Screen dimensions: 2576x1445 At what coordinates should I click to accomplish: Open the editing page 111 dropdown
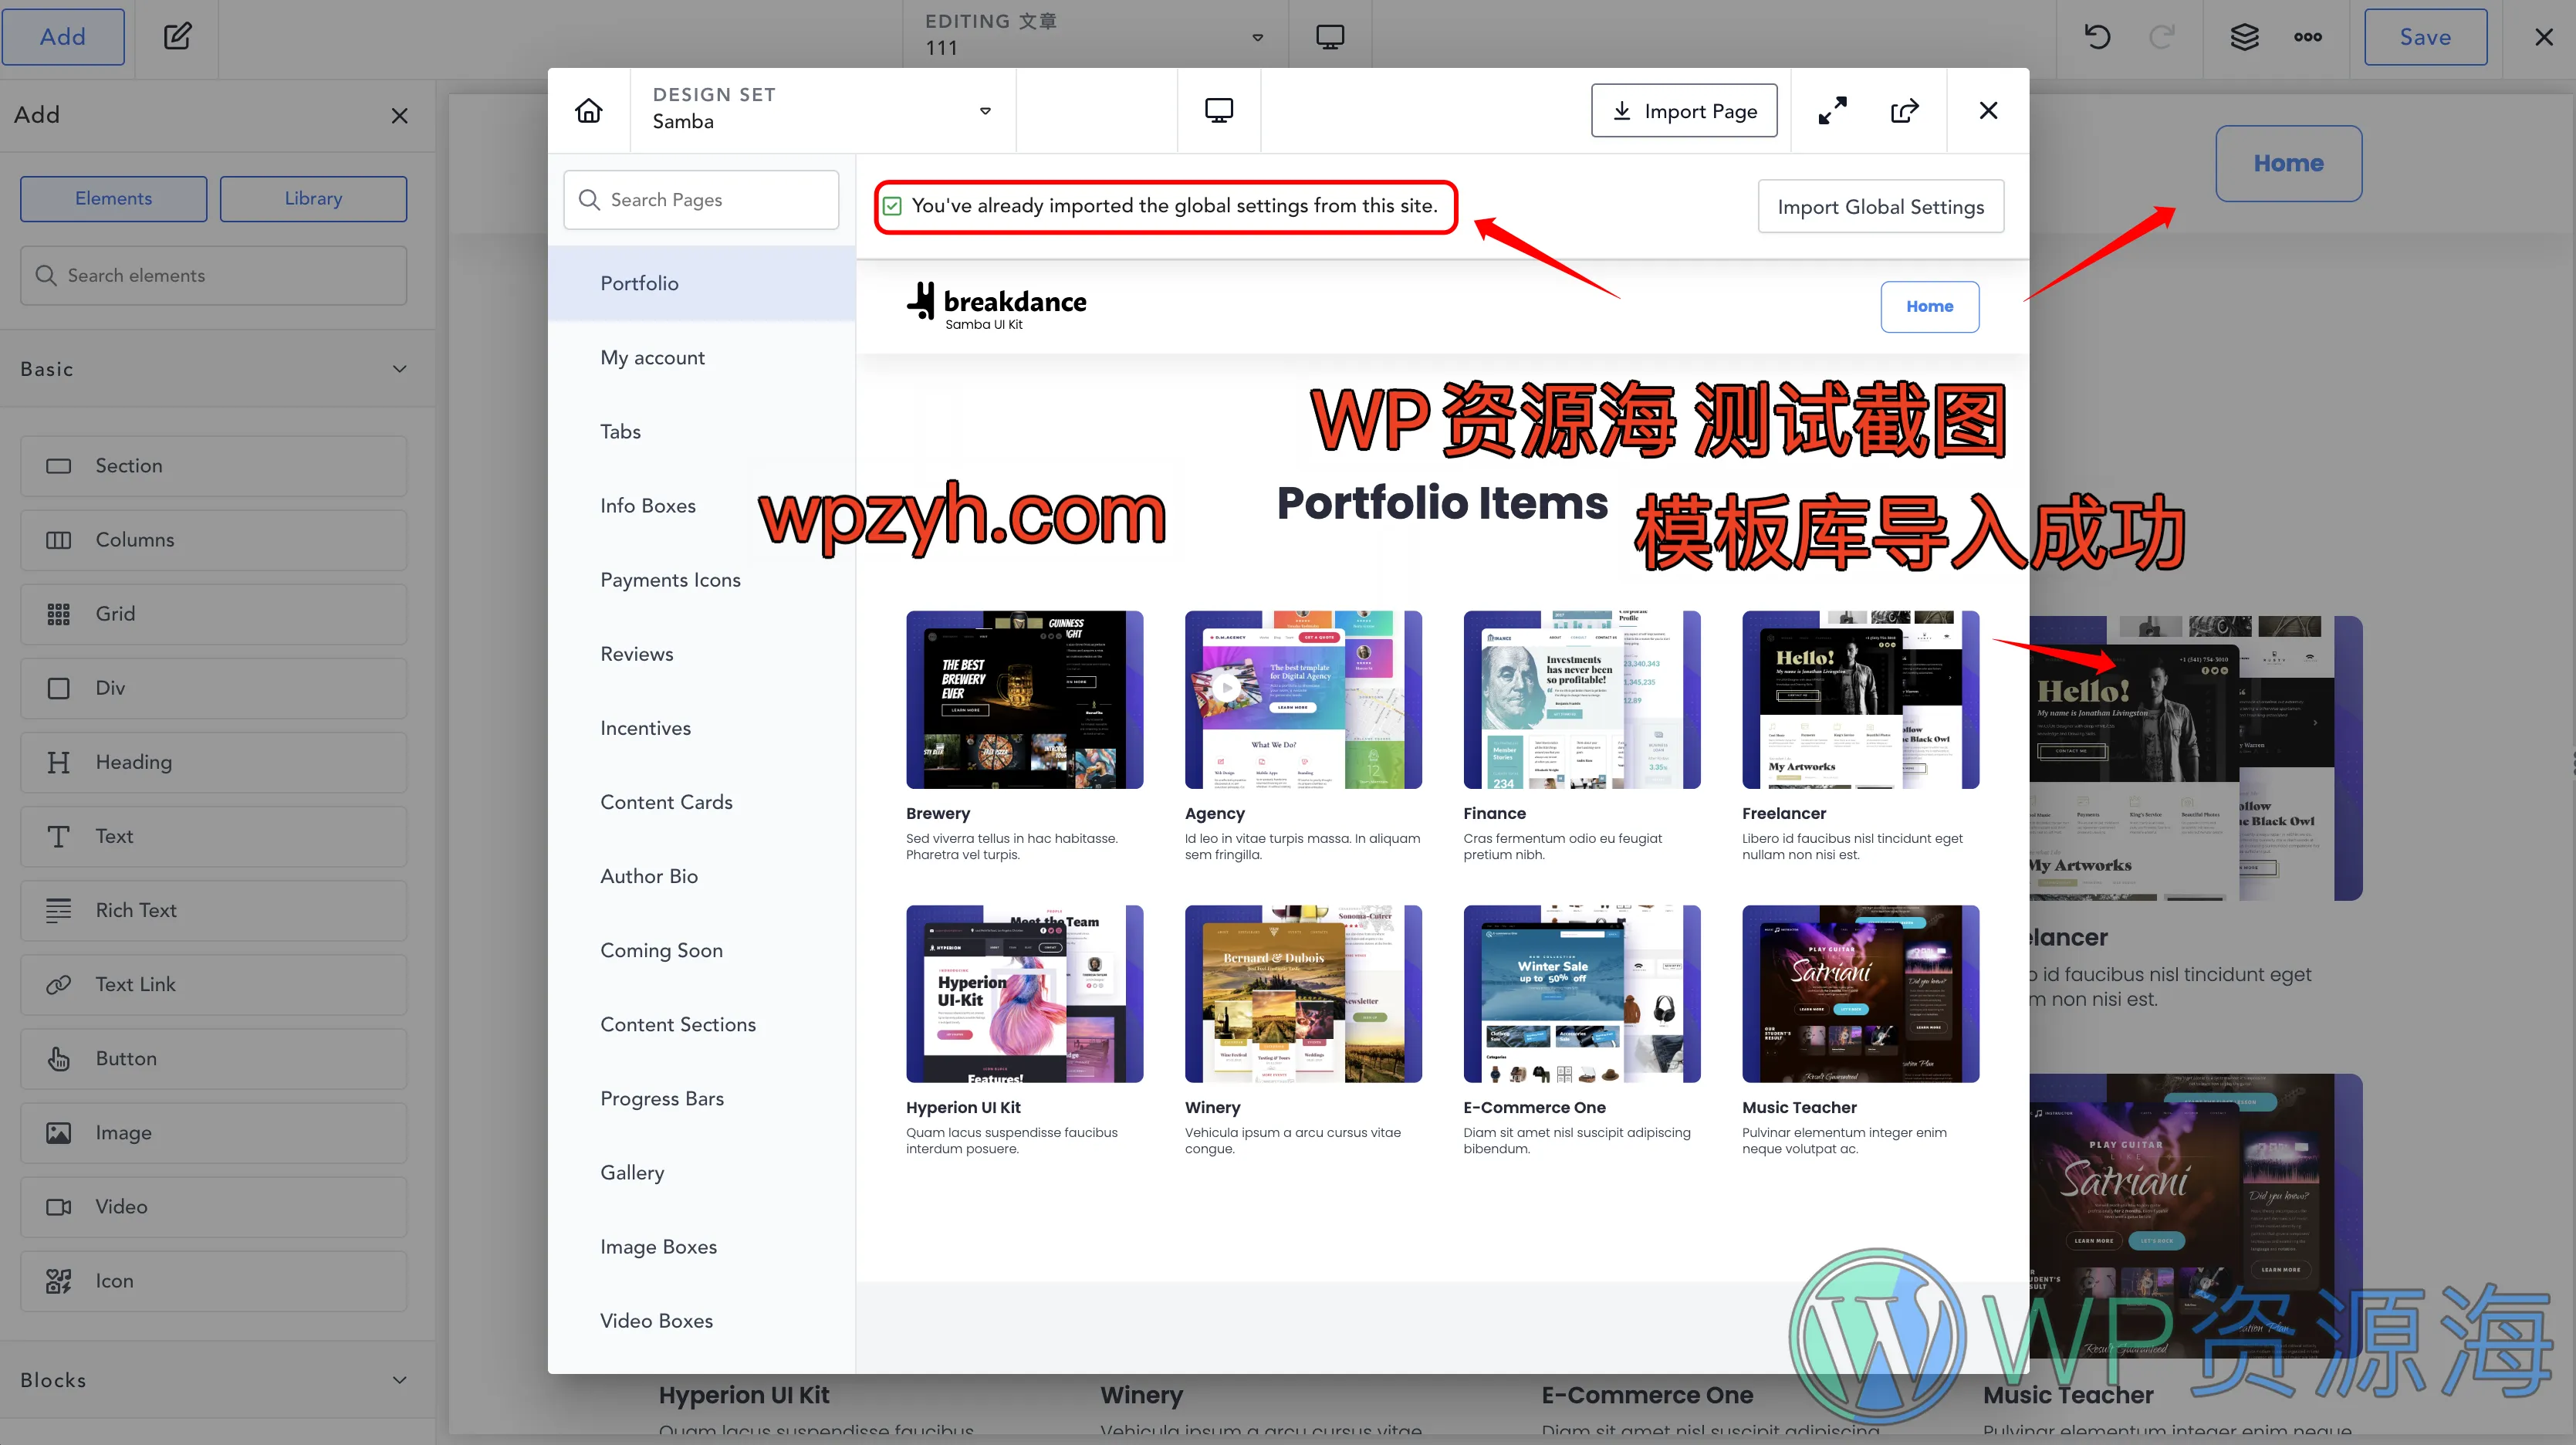pos(1257,37)
